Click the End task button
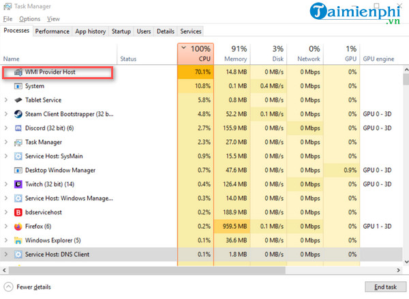 [x=386, y=287]
